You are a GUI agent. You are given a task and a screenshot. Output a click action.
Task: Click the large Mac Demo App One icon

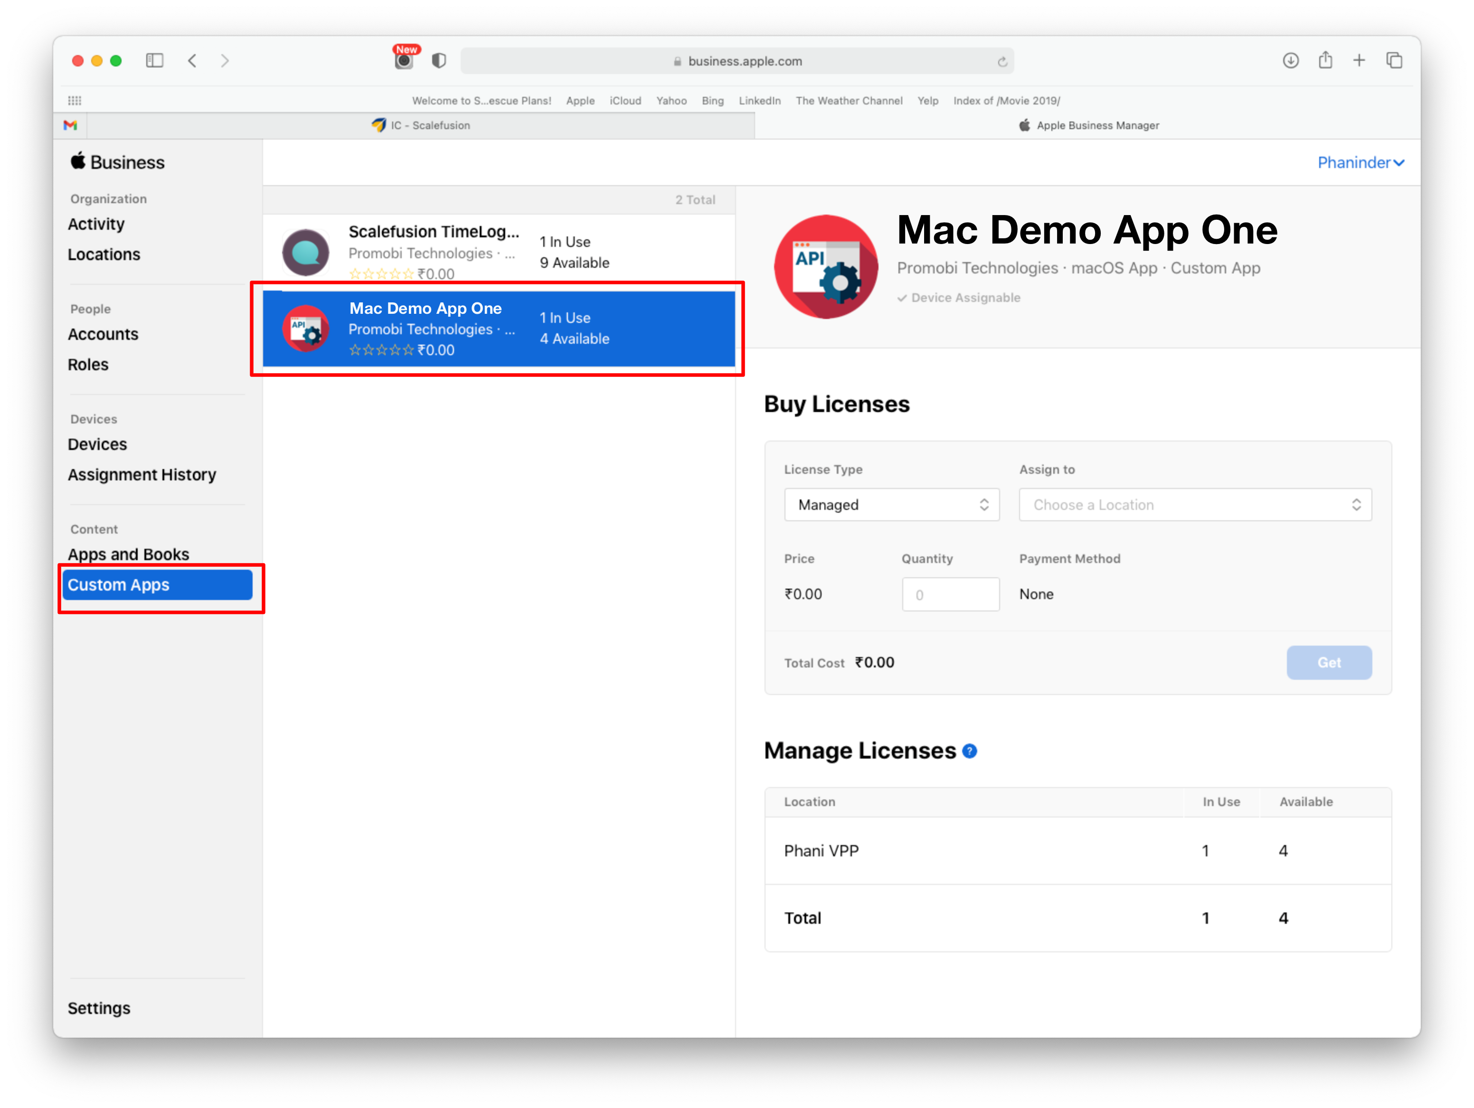[826, 266]
